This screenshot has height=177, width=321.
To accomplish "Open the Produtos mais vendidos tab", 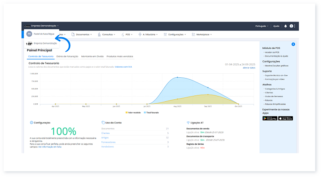I will click(x=120, y=56).
